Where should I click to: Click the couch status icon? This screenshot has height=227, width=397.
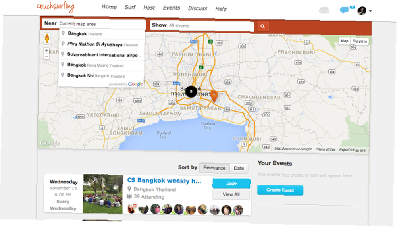pos(324,10)
